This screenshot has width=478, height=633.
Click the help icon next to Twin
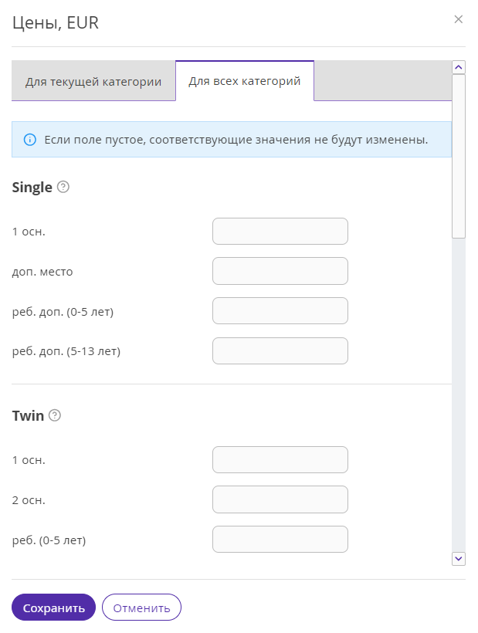tap(55, 415)
